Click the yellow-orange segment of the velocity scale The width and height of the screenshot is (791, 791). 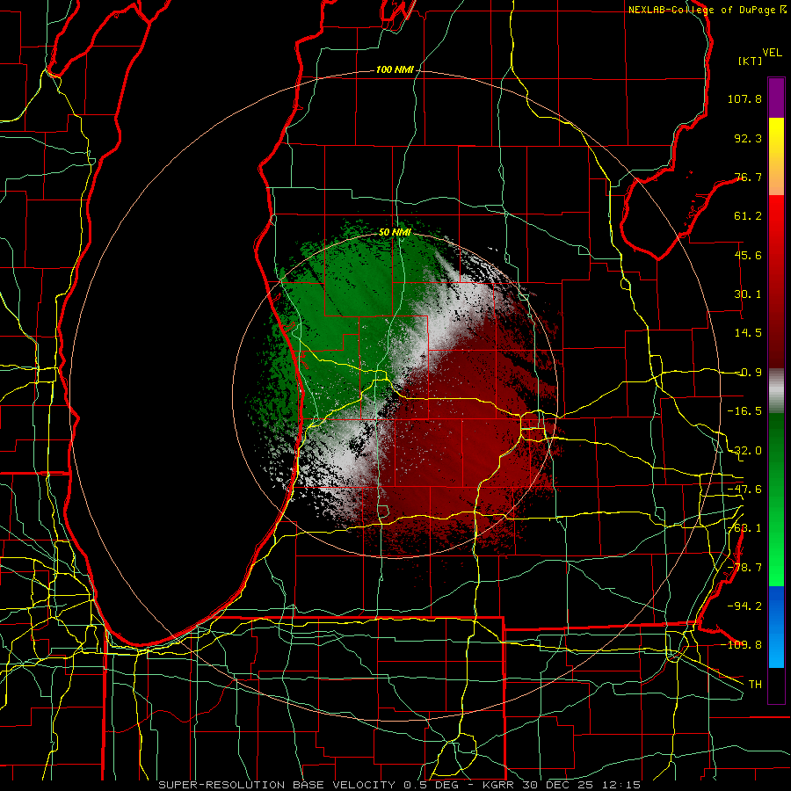(776, 156)
